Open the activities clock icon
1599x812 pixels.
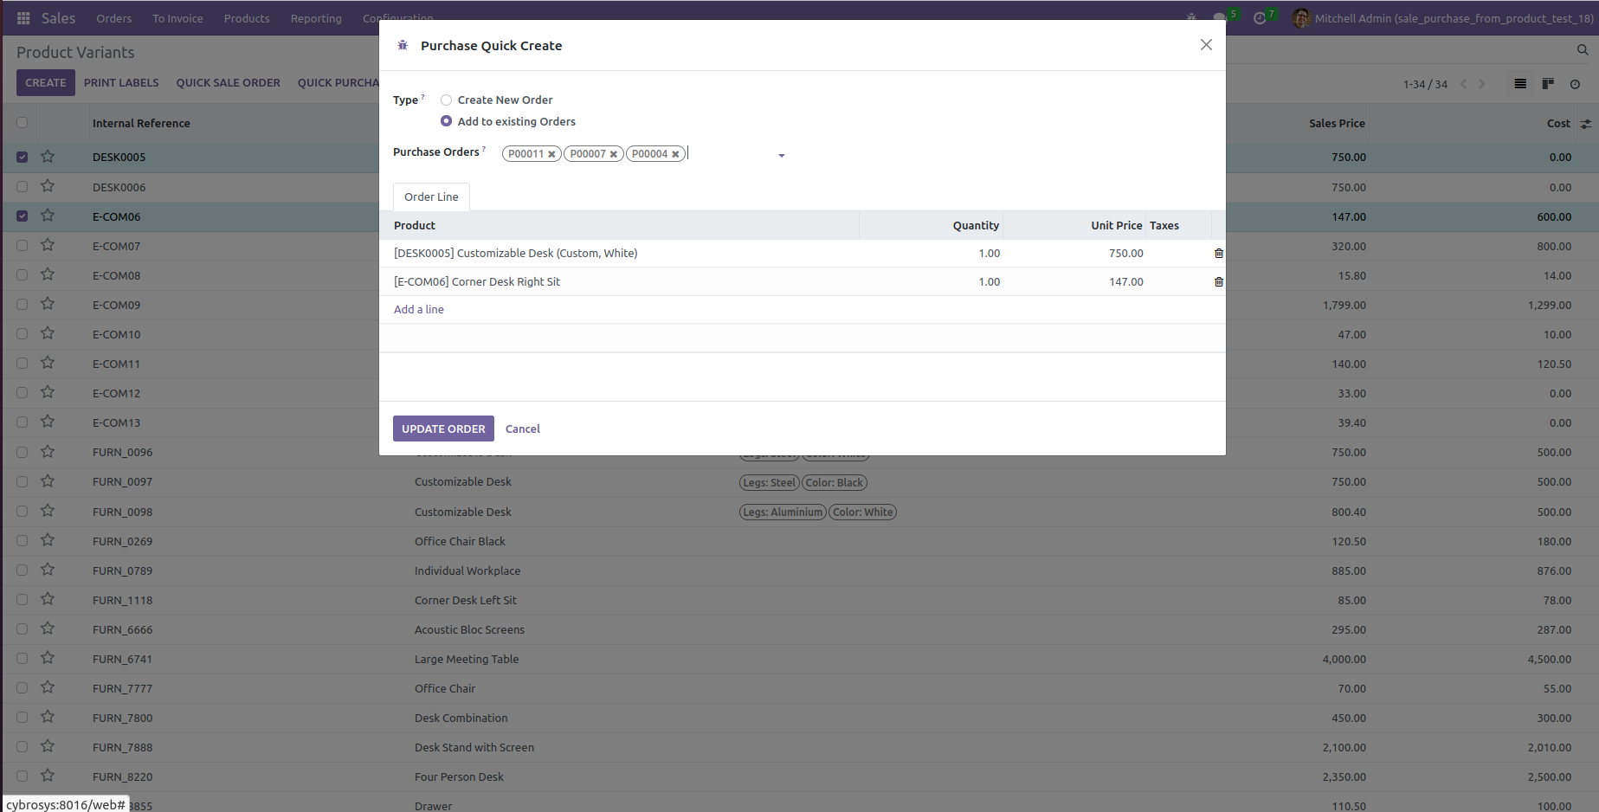click(x=1260, y=18)
